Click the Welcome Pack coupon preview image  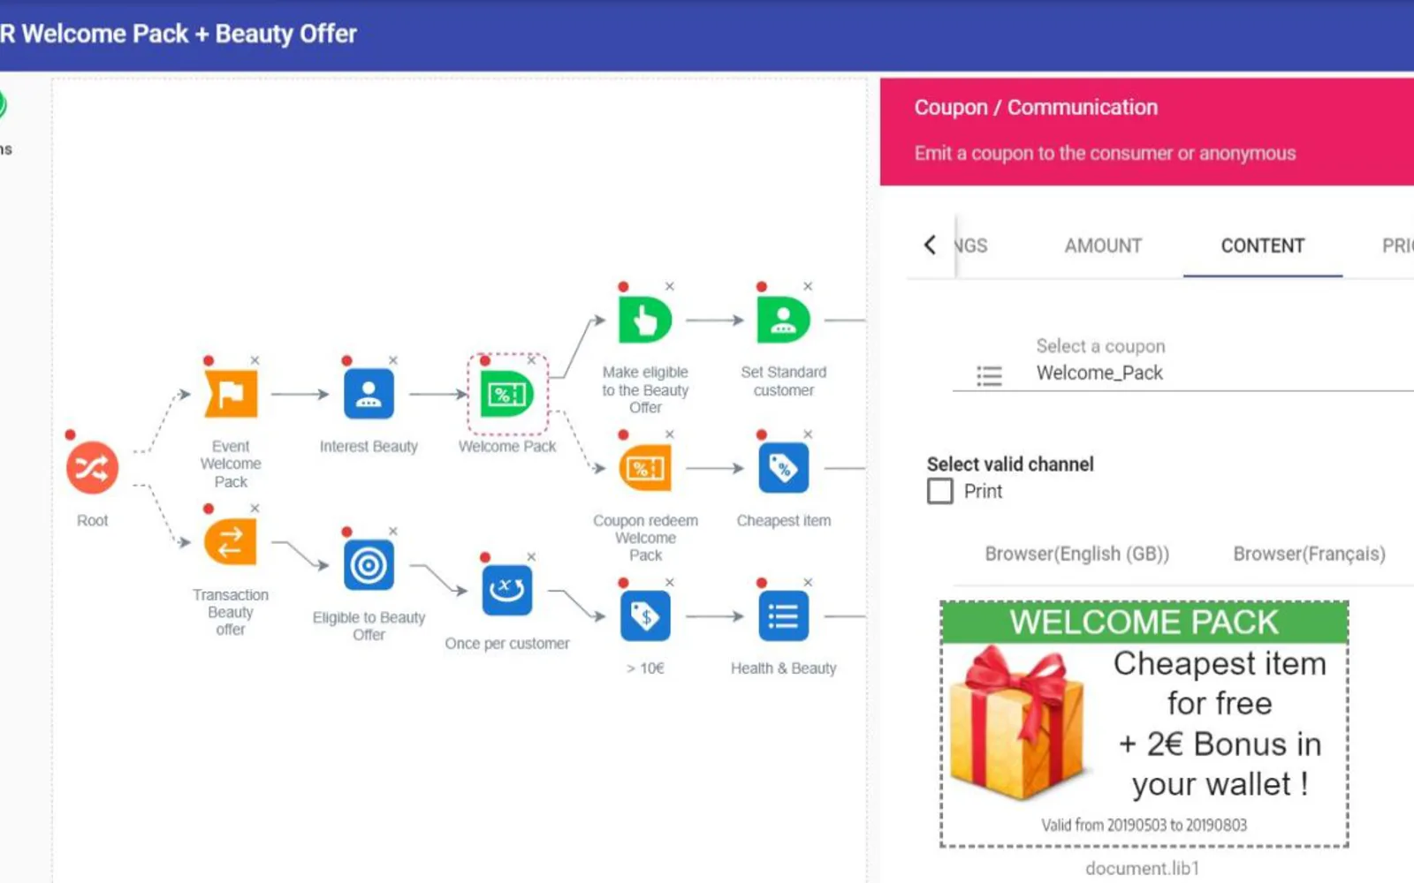coord(1144,724)
